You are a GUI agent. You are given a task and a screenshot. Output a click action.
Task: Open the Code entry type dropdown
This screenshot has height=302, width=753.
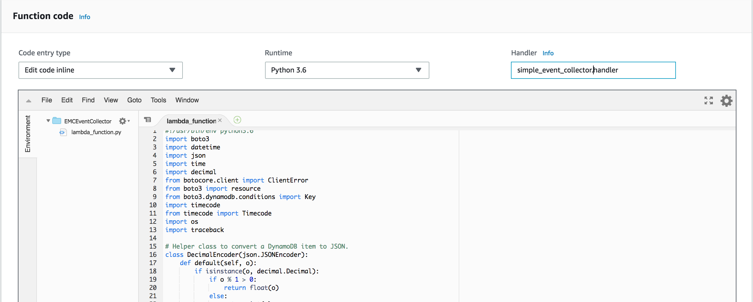coord(101,70)
